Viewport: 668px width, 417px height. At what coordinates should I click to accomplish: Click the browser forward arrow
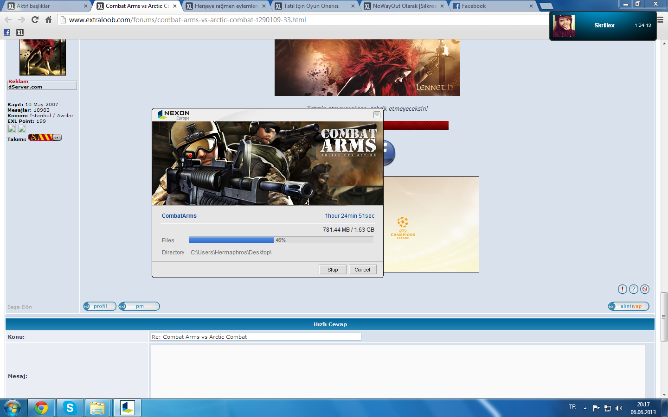coord(21,19)
